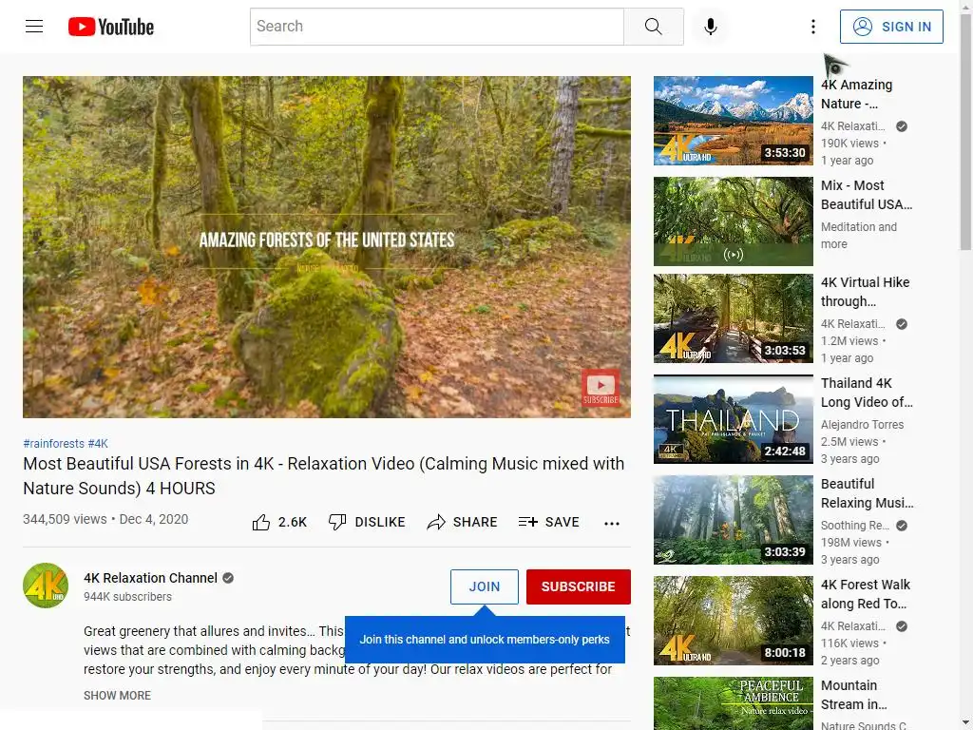Open 4K Relaxation Channel name link
Viewport: 973px width, 730px height.
[151, 578]
